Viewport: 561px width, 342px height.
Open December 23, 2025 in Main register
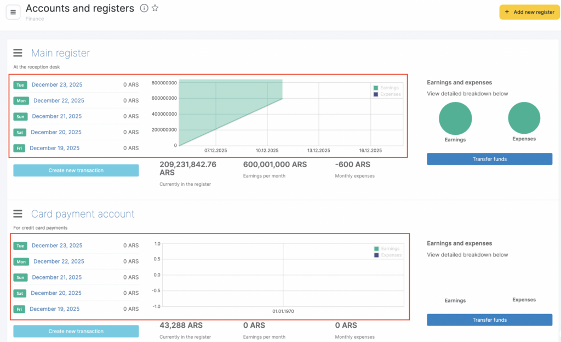pos(57,85)
